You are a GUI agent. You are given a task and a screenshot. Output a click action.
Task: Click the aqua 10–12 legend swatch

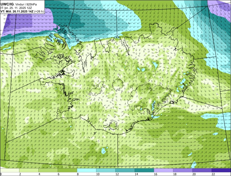[x=106, y=170]
